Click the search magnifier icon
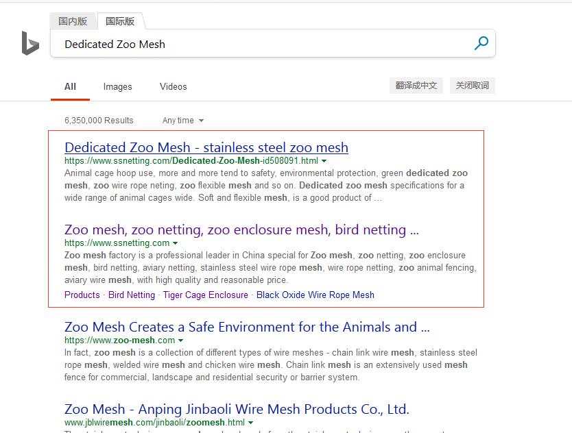The image size is (572, 433). click(x=481, y=43)
